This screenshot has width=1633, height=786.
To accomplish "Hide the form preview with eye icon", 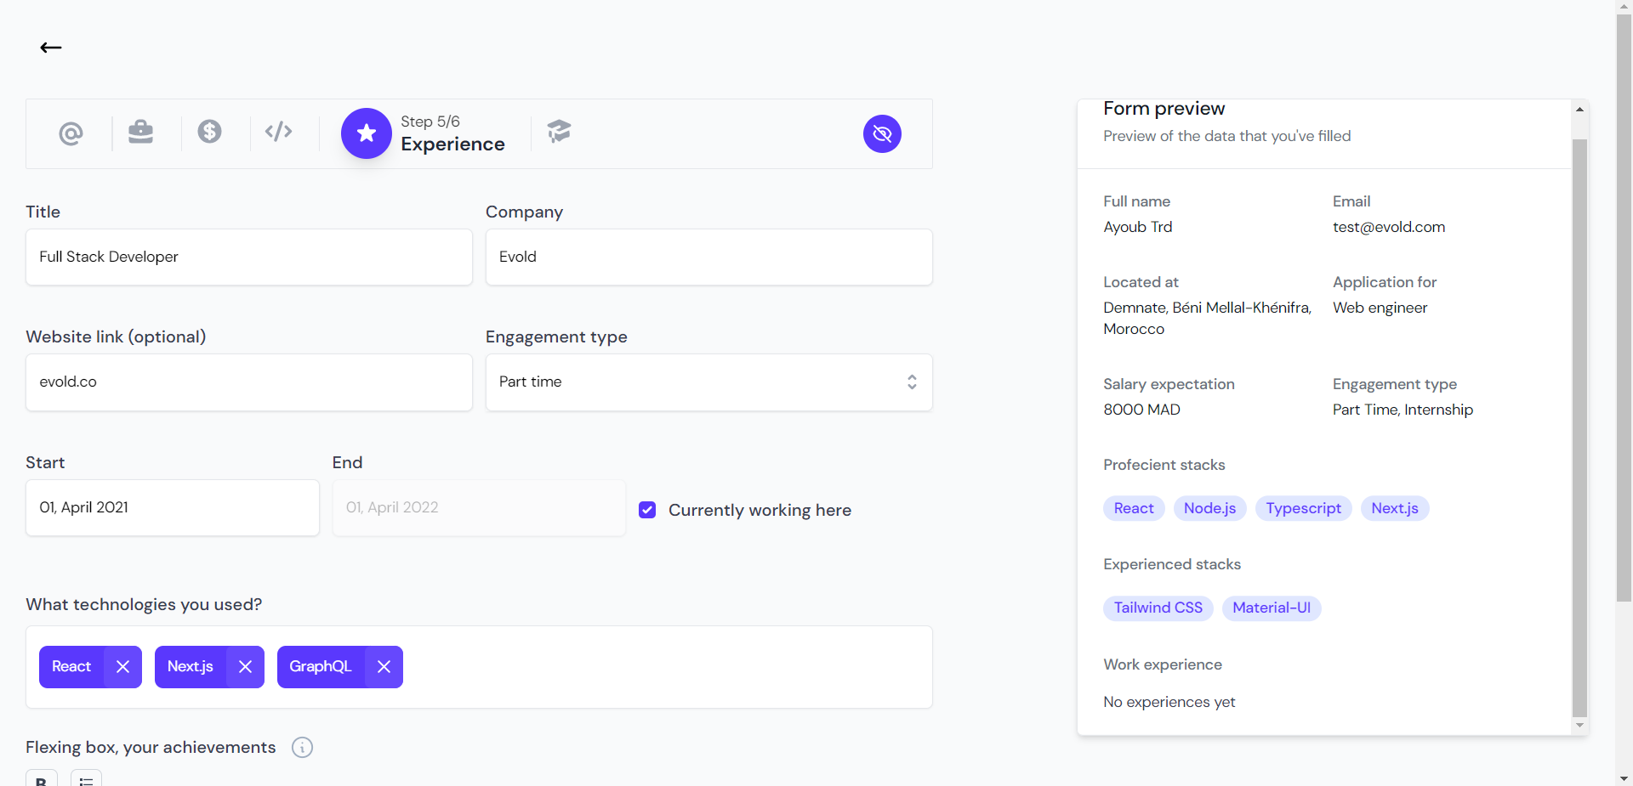I will pyautogui.click(x=882, y=133).
